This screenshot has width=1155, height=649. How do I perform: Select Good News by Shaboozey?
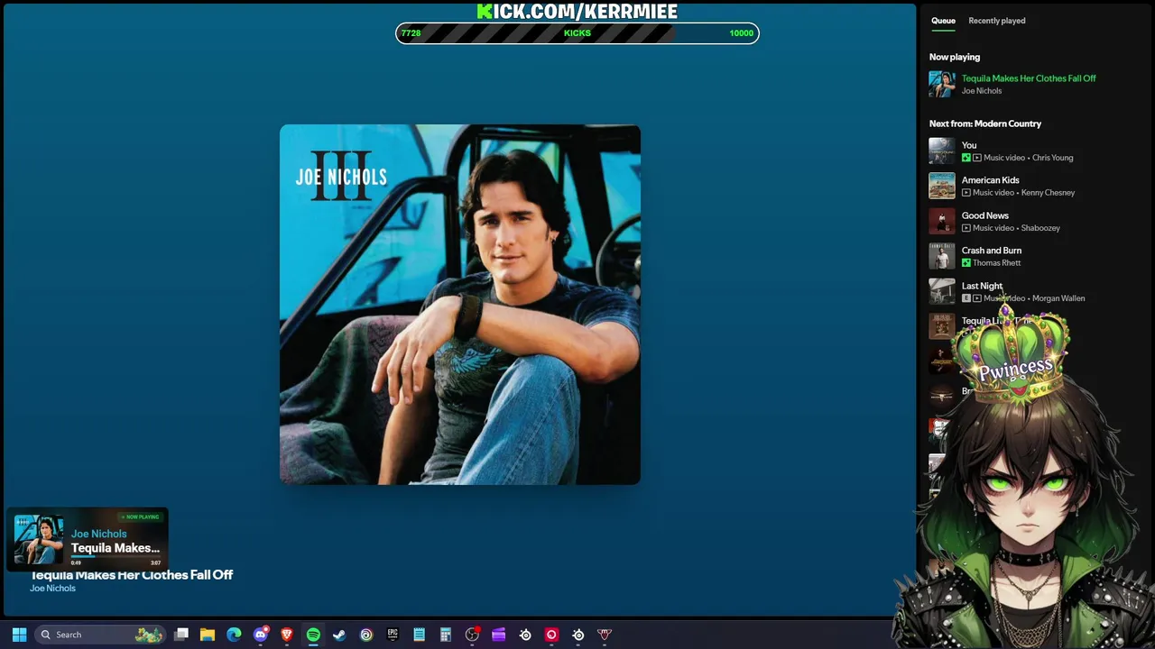985,215
